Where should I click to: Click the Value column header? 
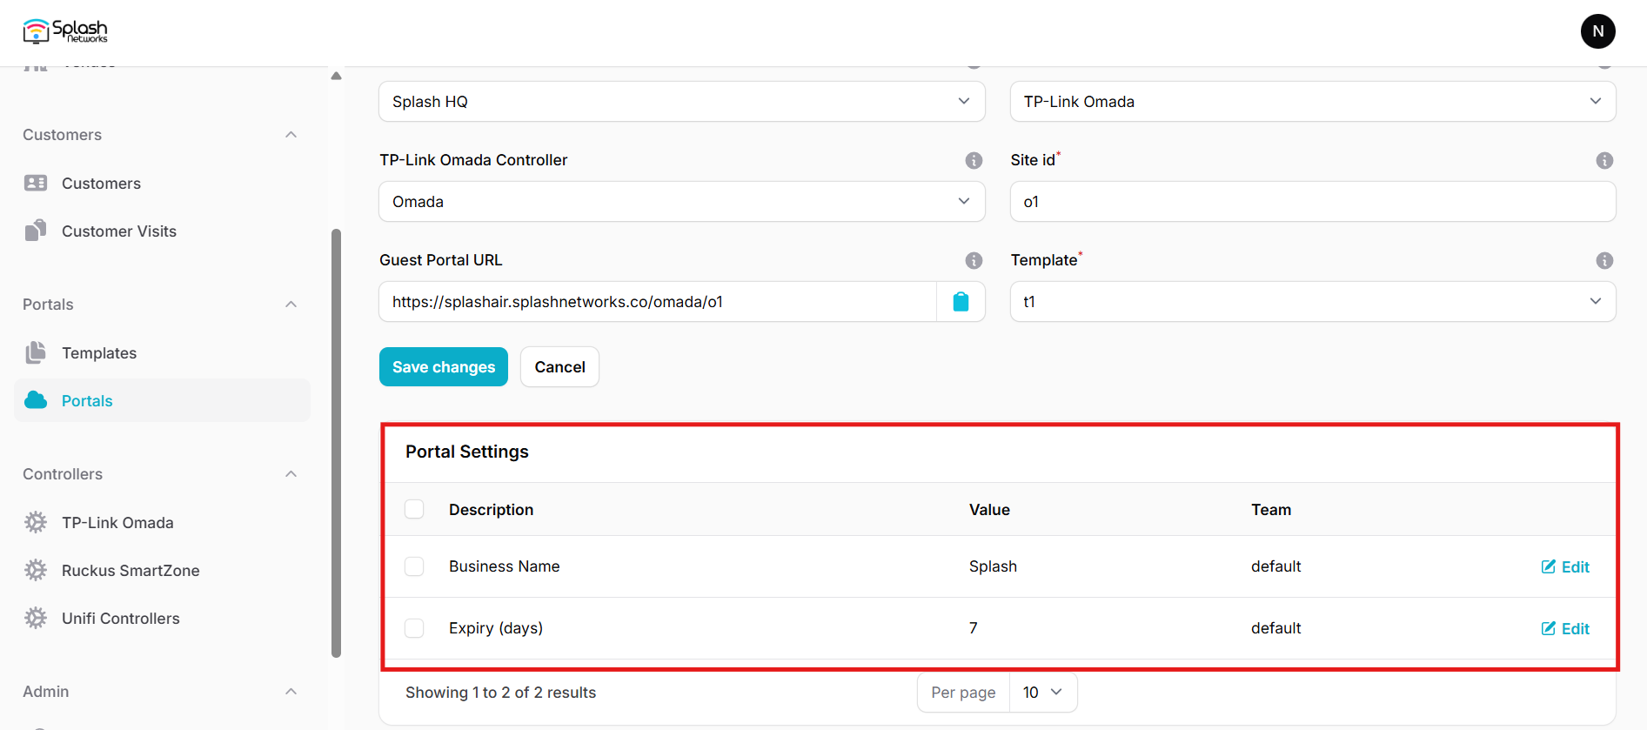point(989,510)
